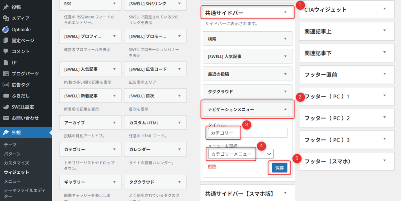Open Optimole via its sidebar icon

5,29
